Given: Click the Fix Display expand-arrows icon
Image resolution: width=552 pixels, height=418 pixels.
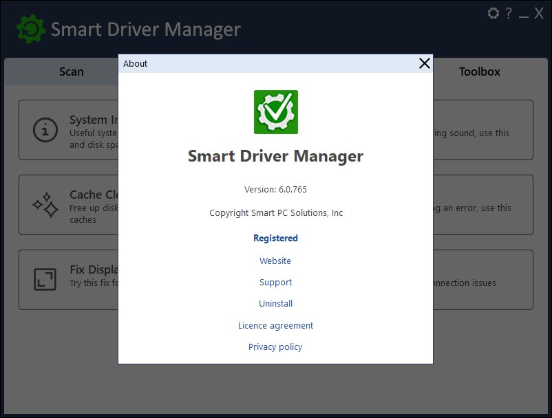Looking at the screenshot, I should point(45,280).
